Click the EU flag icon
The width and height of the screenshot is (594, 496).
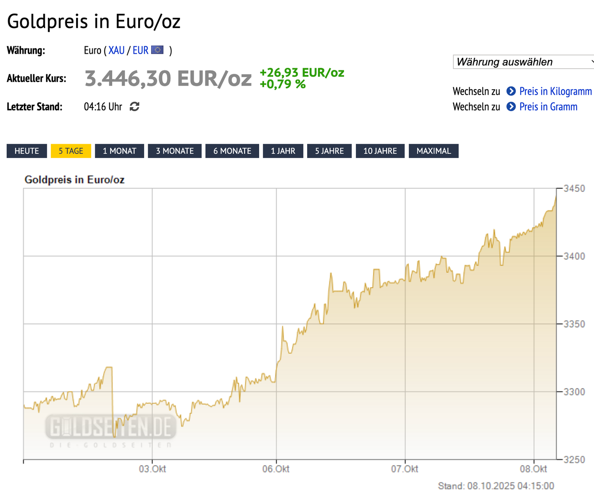point(157,50)
